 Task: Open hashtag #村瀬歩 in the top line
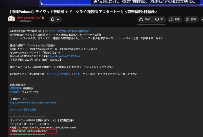click(72, 31)
